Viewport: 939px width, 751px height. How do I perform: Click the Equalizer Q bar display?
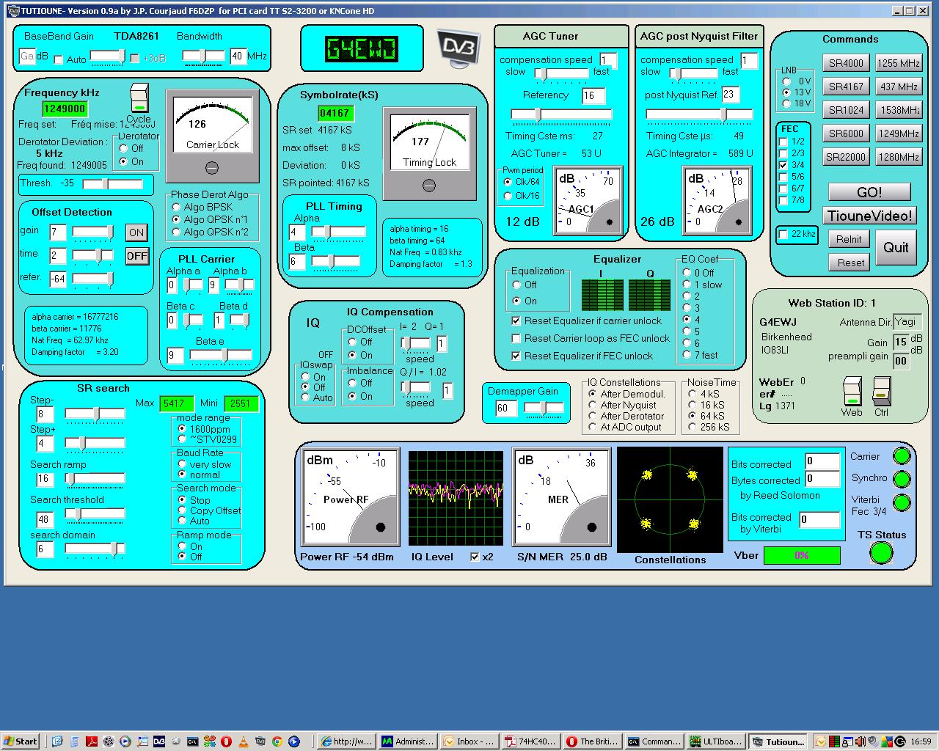pos(649,295)
